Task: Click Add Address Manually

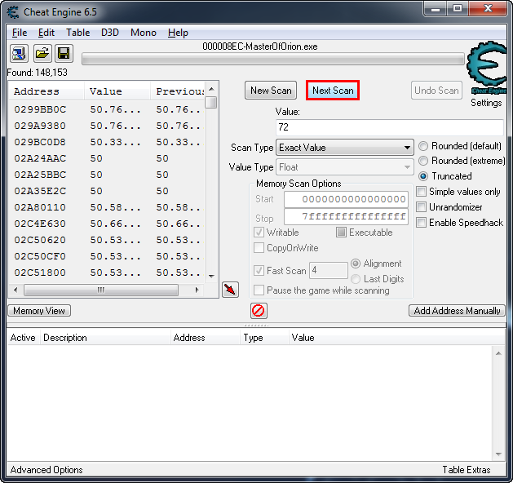Action: click(457, 311)
